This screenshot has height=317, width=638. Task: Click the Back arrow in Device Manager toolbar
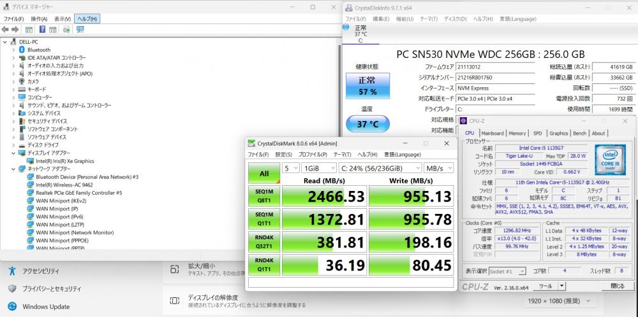[x=5, y=29]
